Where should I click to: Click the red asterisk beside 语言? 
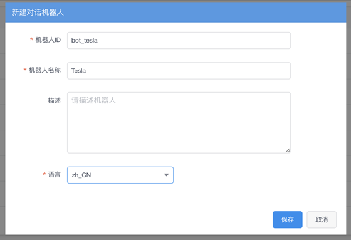(x=44, y=174)
